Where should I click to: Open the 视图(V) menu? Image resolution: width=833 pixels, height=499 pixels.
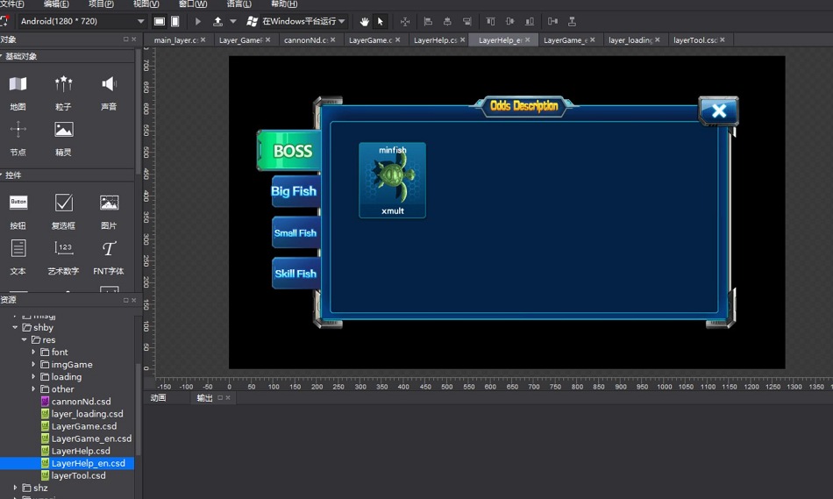(146, 4)
